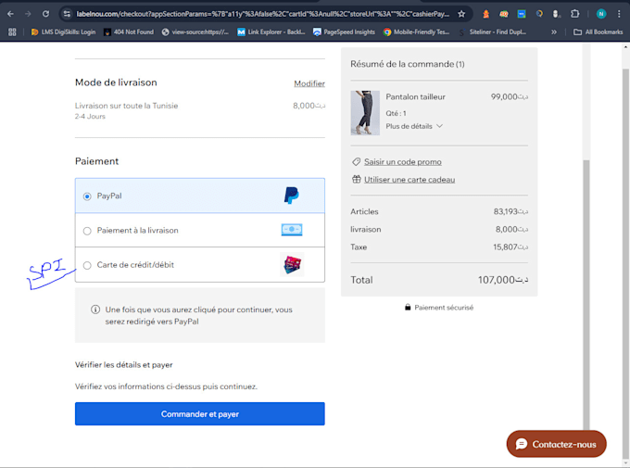
Task: Reload the checkout page
Action: [45, 14]
